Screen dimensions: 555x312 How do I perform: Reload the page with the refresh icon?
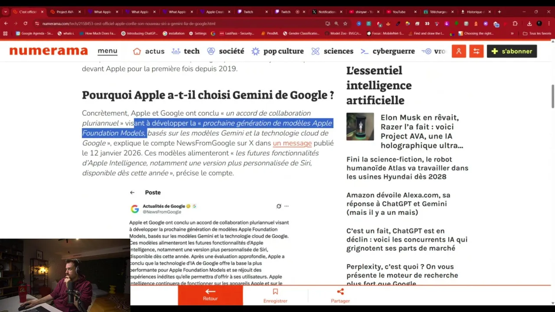pyautogui.click(x=26, y=23)
